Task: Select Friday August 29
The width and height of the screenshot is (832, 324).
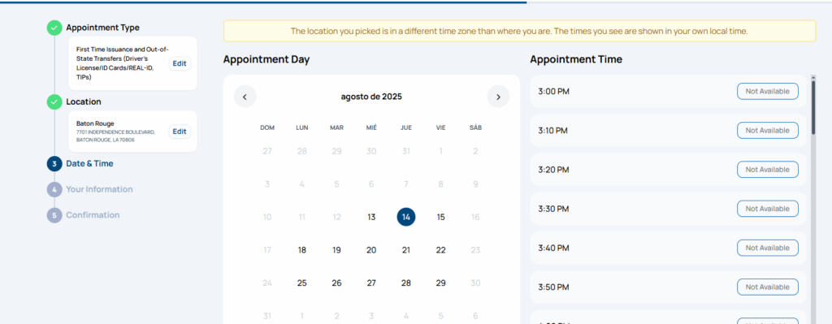Action: pos(441,283)
